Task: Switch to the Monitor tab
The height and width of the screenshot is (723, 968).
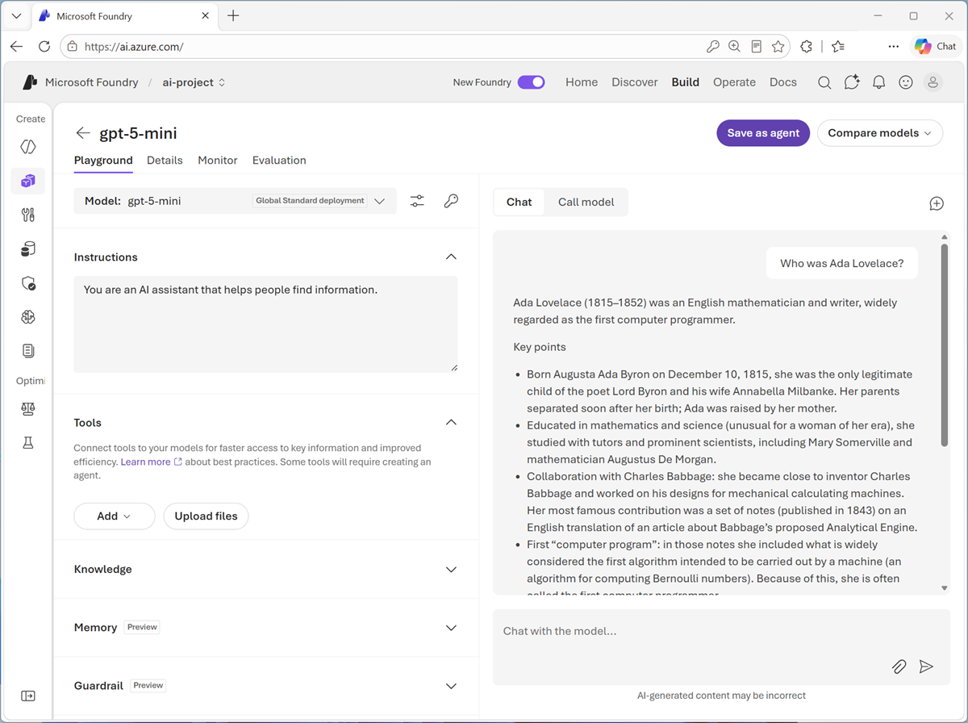Action: tap(218, 161)
